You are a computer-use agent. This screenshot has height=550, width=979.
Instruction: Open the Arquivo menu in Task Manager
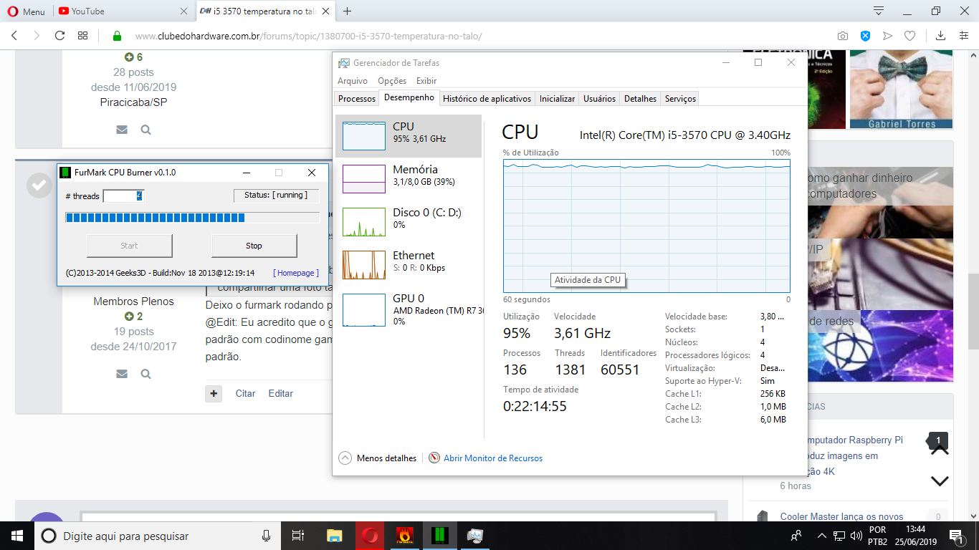pos(353,81)
